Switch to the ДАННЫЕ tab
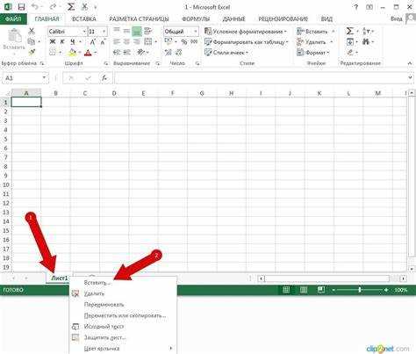This screenshot has height=354, width=416. coord(233,19)
